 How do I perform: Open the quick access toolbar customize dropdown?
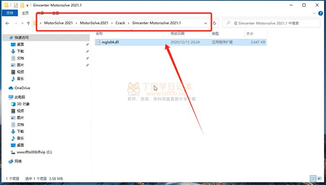(27, 6)
